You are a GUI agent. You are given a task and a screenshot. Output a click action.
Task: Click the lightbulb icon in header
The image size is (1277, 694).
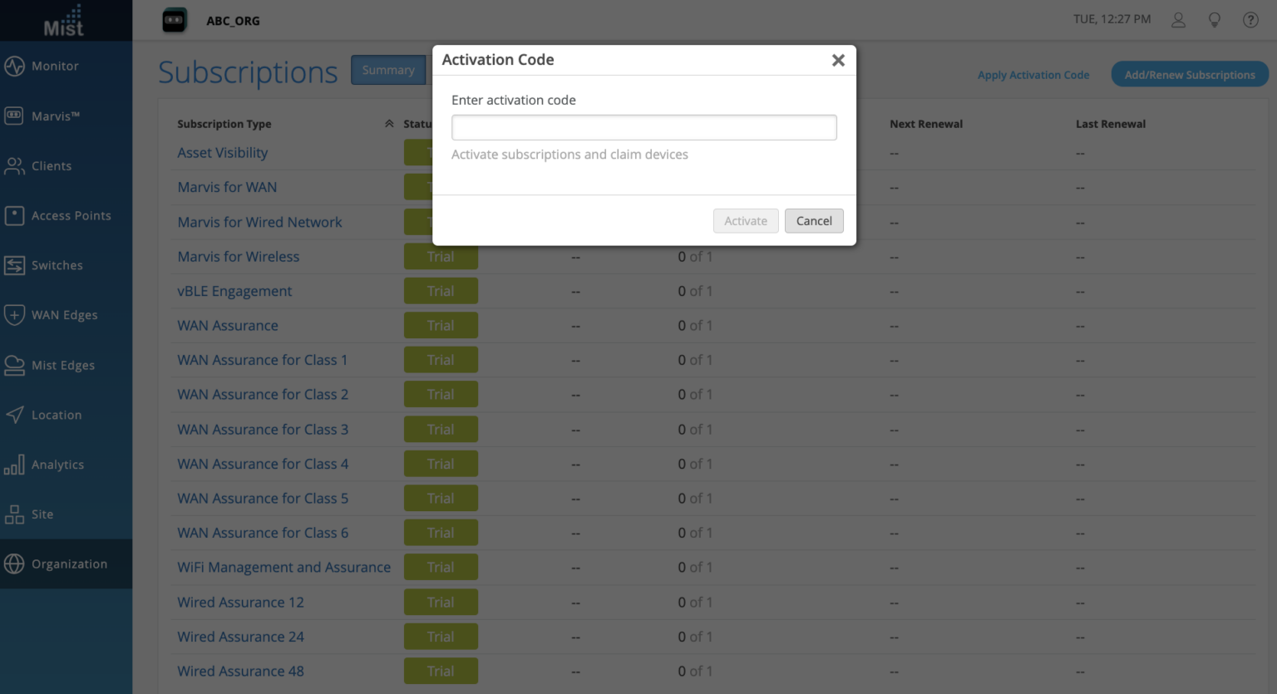click(1215, 20)
